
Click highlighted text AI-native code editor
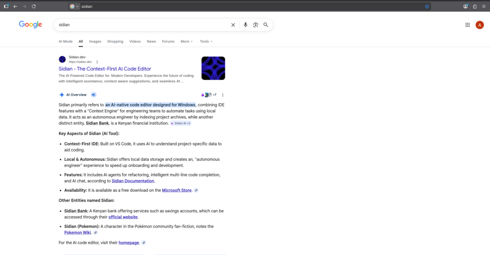click(150, 105)
